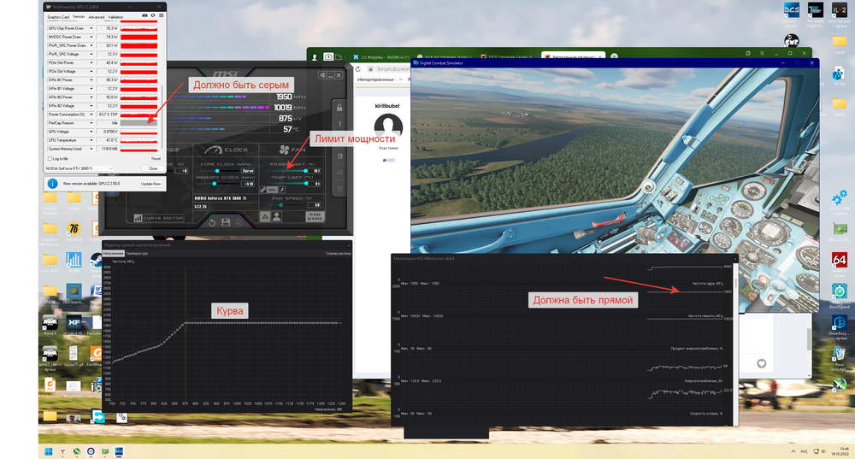Select profile slot 3 in Afterburner
855x459 pixels.
(x=339, y=156)
